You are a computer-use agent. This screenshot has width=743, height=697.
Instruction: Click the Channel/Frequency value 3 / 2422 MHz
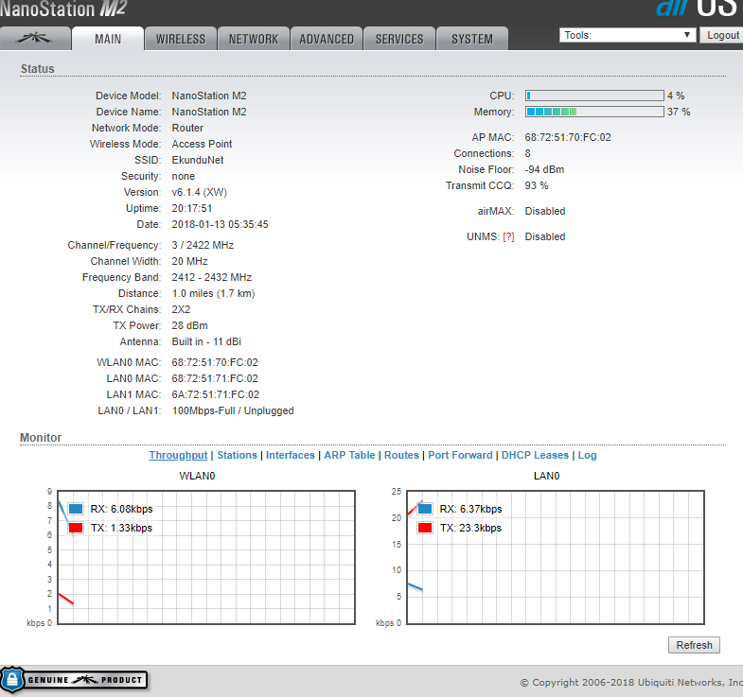point(203,245)
